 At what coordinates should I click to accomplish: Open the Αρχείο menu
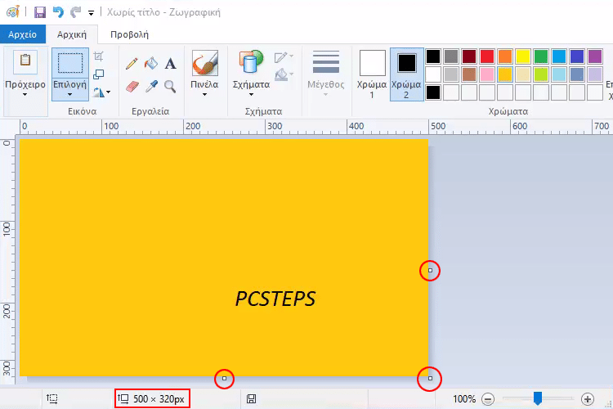(23, 34)
